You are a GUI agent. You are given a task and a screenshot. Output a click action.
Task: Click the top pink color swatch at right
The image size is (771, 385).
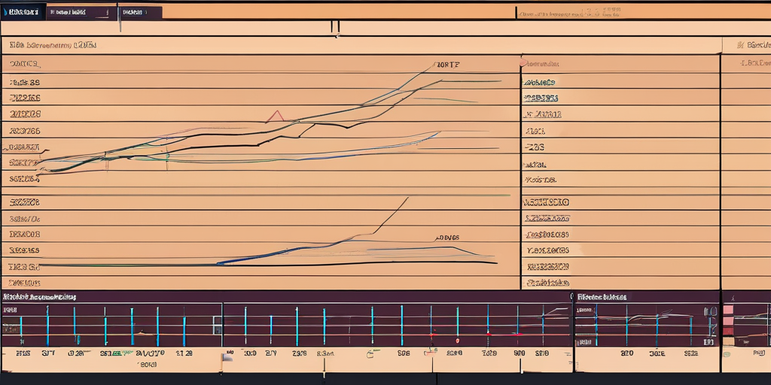coord(728,310)
